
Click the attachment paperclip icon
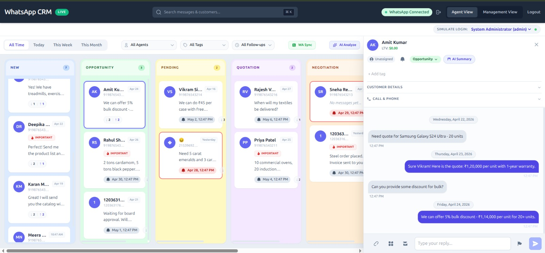click(376, 243)
